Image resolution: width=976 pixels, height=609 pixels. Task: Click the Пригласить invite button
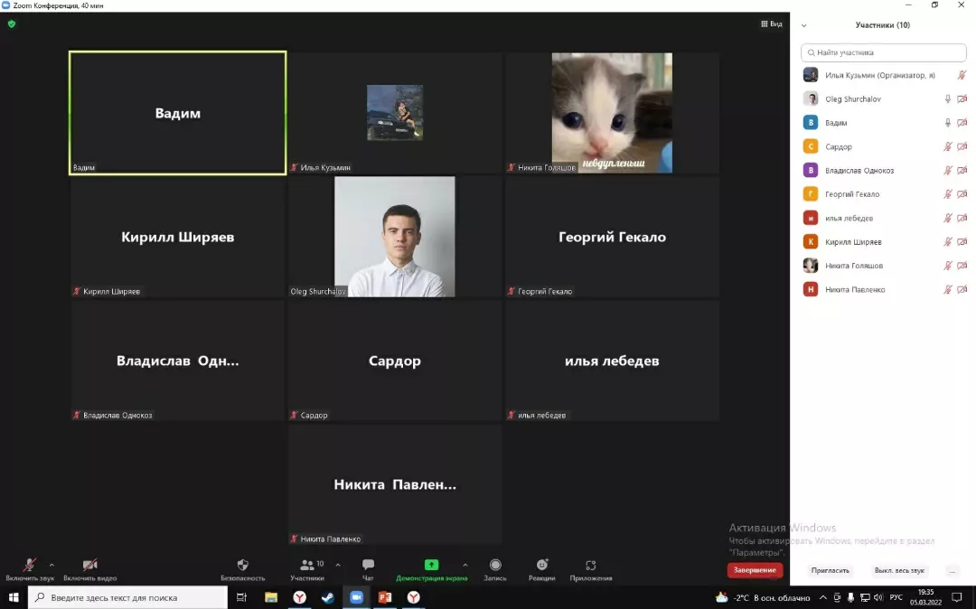click(x=831, y=571)
